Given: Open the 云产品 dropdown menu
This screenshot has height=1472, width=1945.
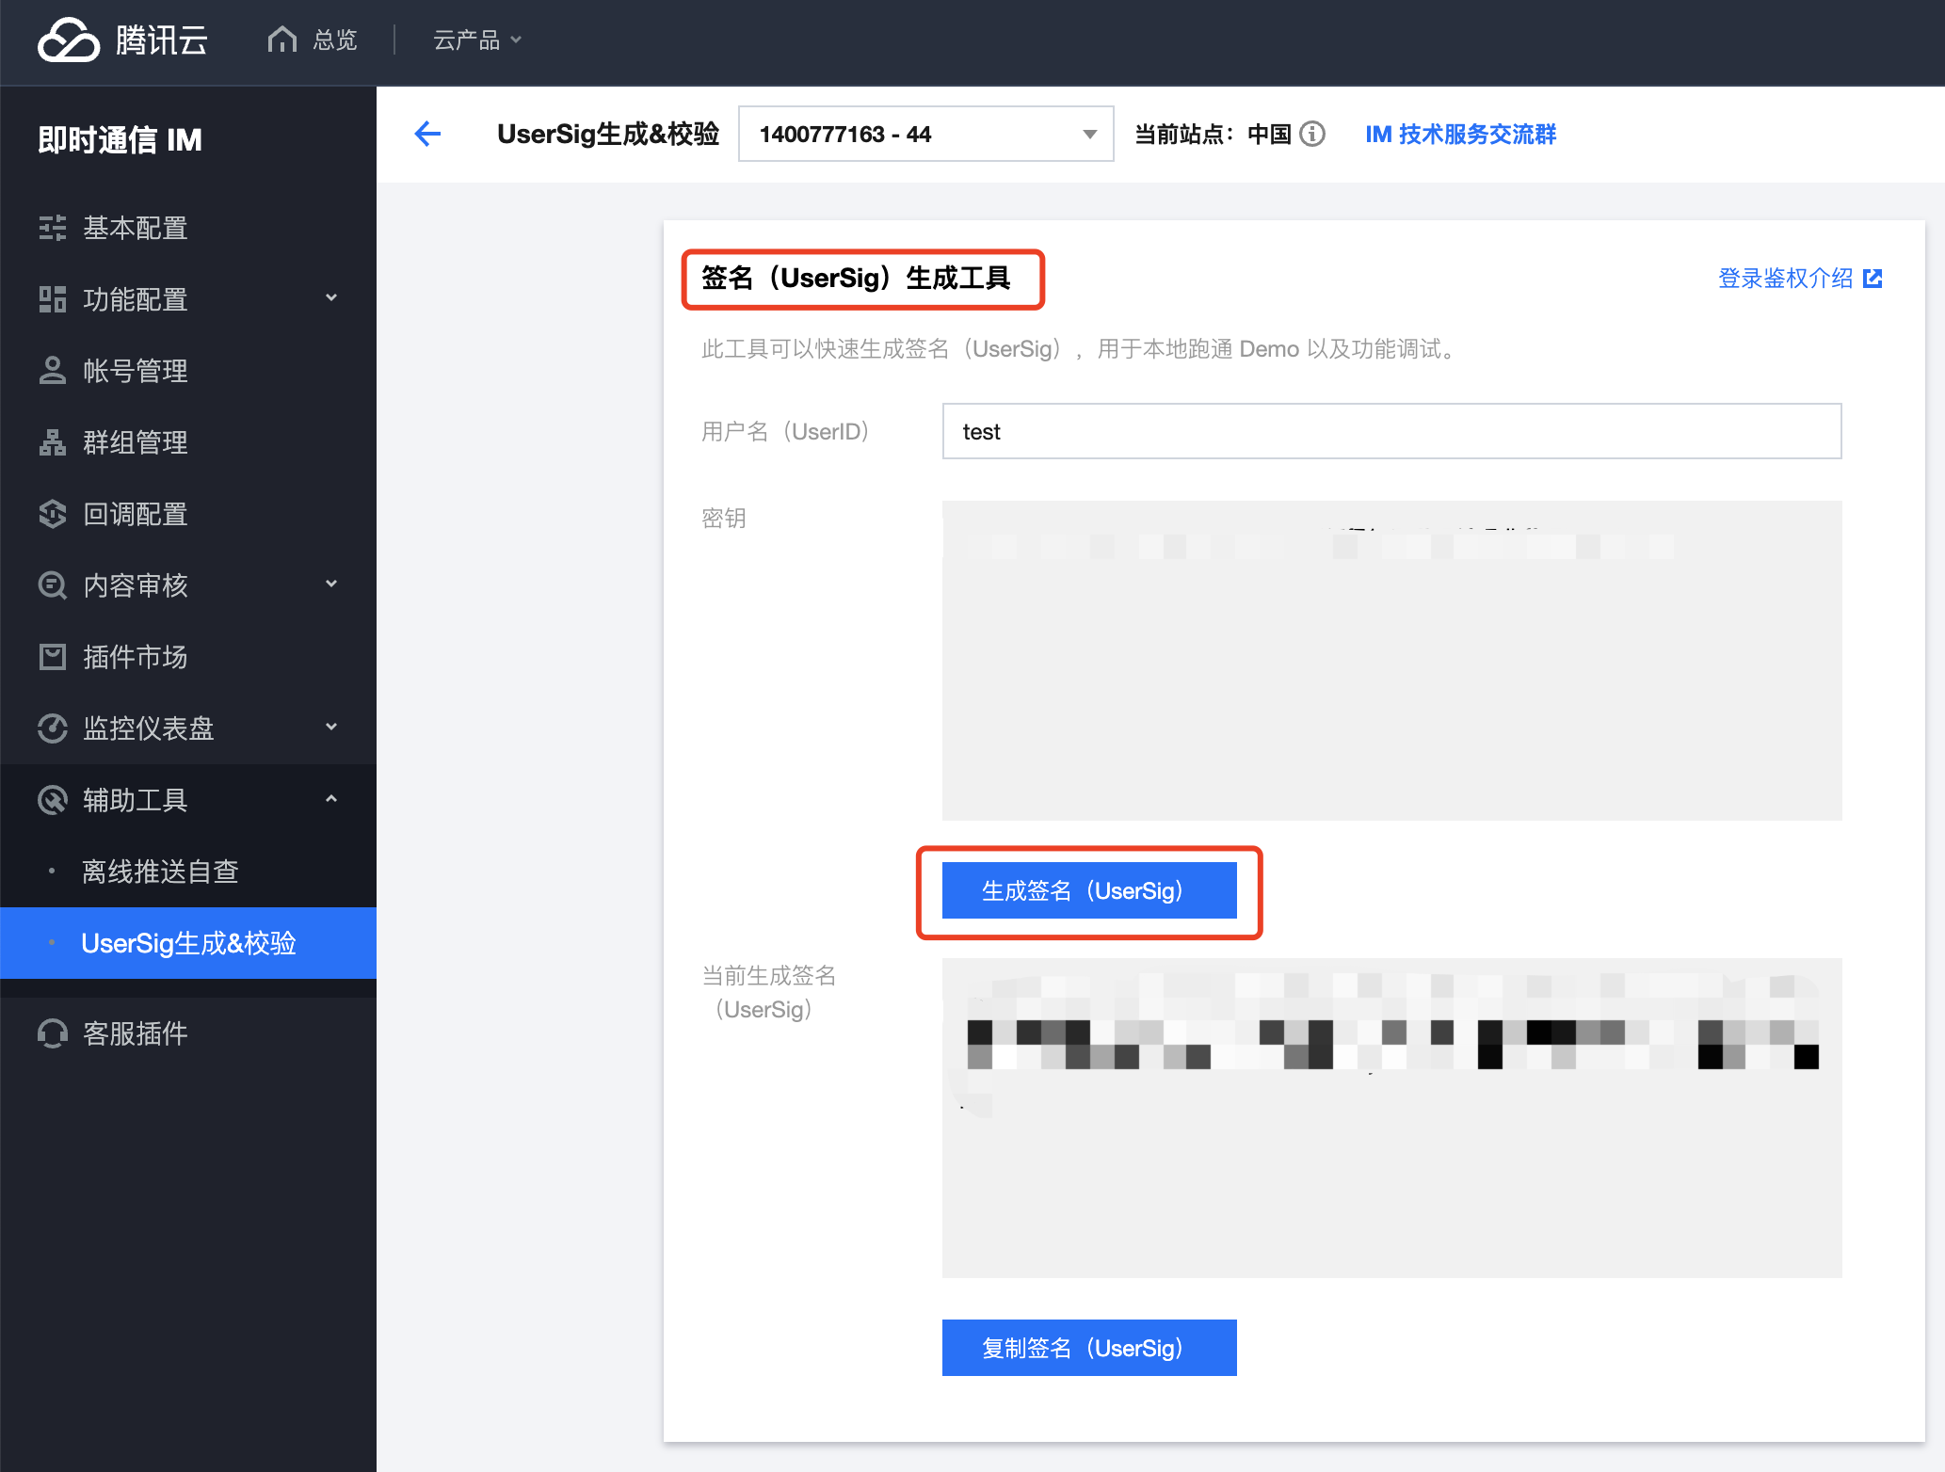Looking at the screenshot, I should point(476,40).
